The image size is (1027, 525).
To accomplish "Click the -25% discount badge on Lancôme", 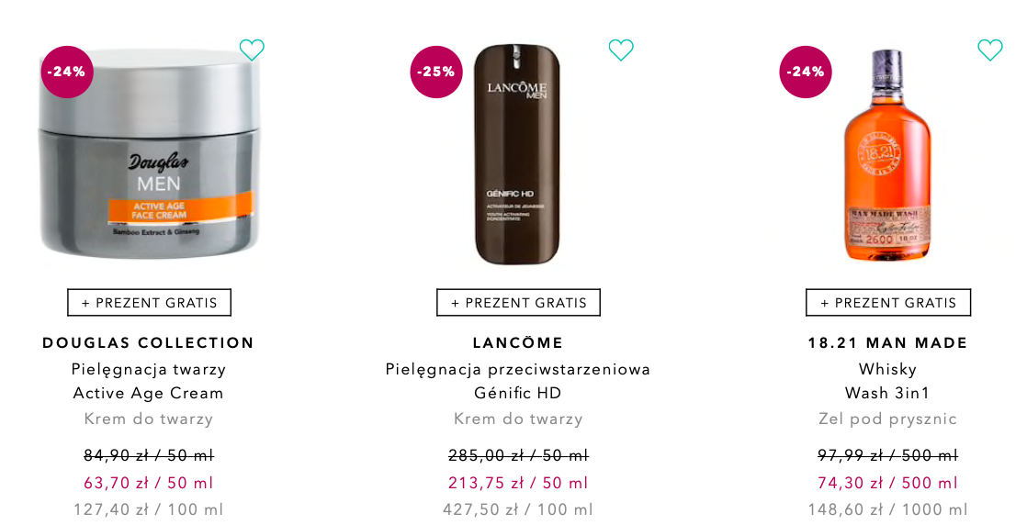I will click(436, 72).
